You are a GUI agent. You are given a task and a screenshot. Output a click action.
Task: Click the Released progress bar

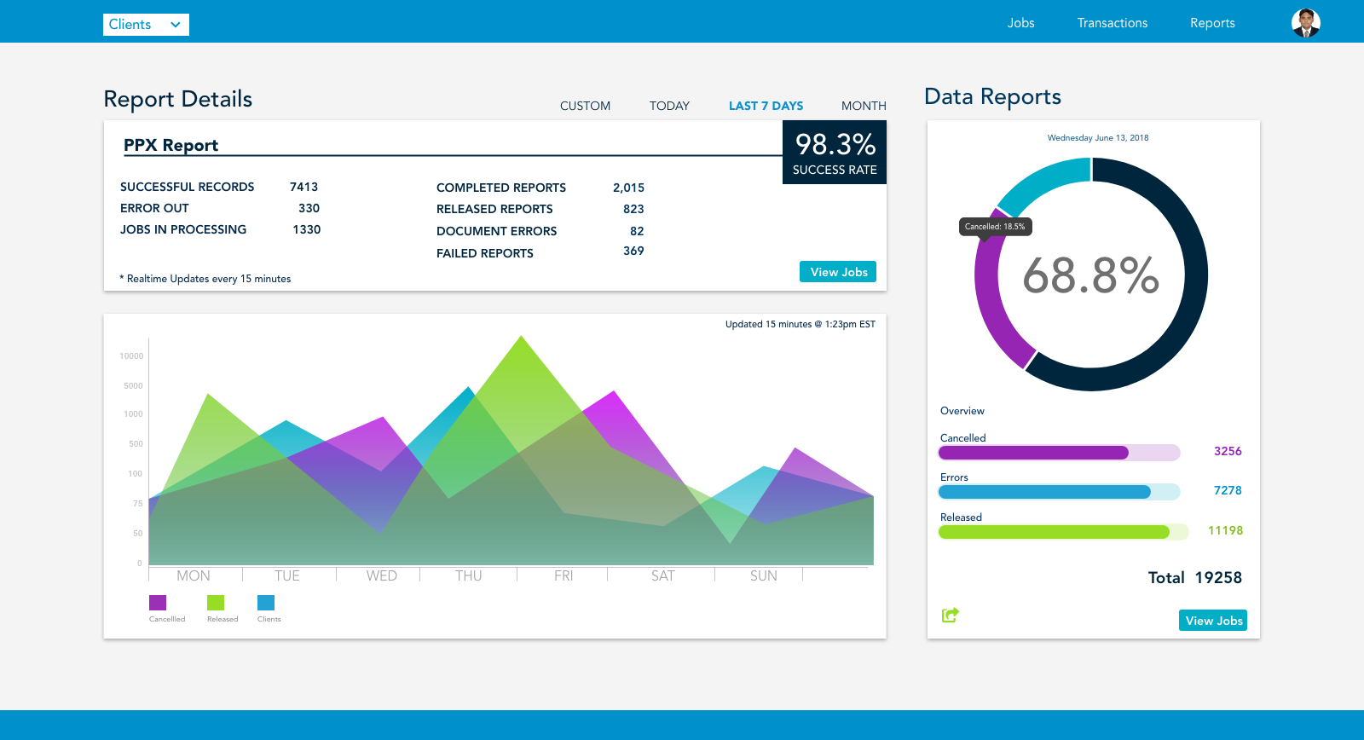pyautogui.click(x=1062, y=532)
